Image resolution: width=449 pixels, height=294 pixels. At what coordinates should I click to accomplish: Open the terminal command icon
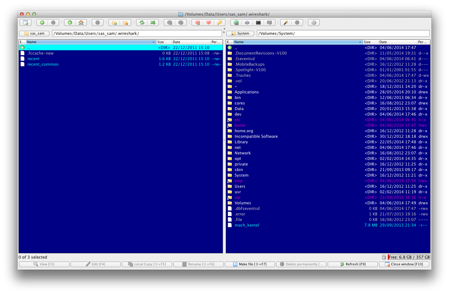[258, 22]
